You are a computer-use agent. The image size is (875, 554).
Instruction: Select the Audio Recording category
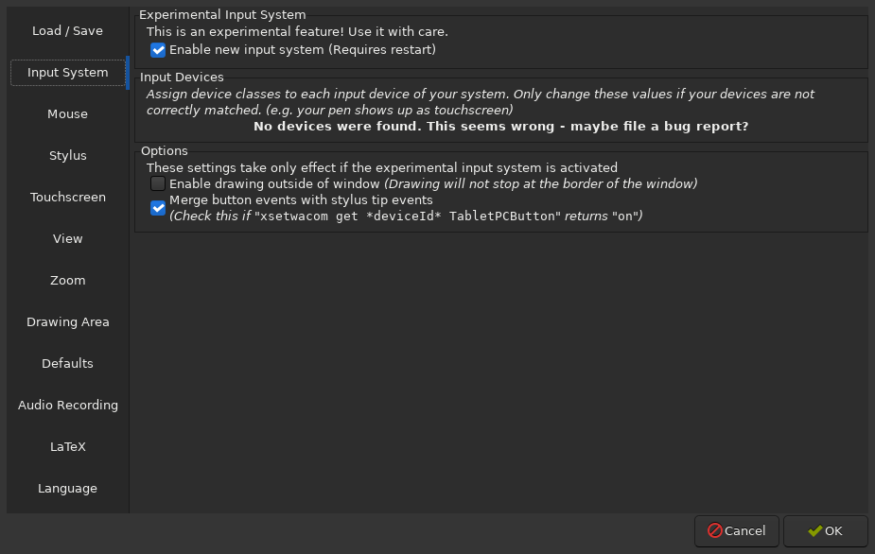click(67, 405)
